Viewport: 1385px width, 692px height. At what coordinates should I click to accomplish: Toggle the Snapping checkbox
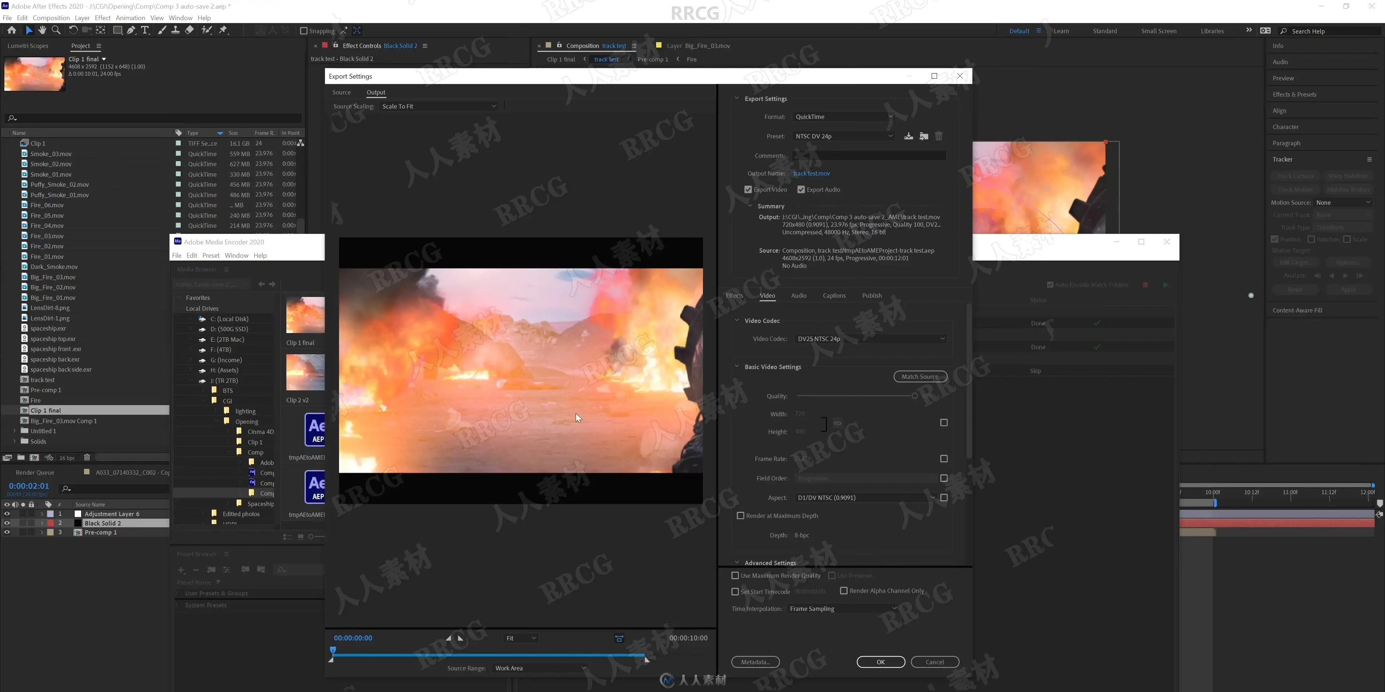304,31
